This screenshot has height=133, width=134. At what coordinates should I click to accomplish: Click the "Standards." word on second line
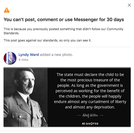tap(11, 33)
